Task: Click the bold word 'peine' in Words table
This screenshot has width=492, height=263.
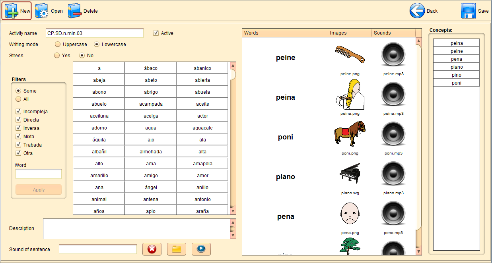Action: coord(286,58)
